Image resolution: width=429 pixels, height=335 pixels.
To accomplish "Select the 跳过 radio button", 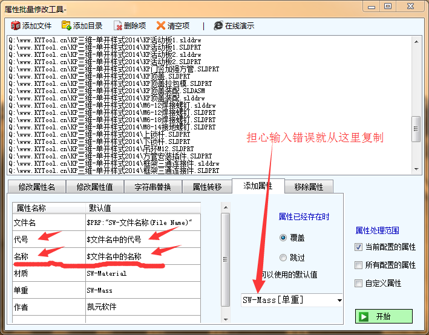I will pos(283,258).
